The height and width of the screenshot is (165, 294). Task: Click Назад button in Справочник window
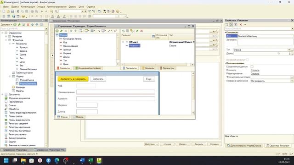(x=167, y=144)
